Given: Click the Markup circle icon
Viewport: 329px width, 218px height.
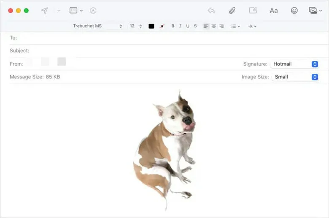Looking at the screenshot, I should 93,11.
